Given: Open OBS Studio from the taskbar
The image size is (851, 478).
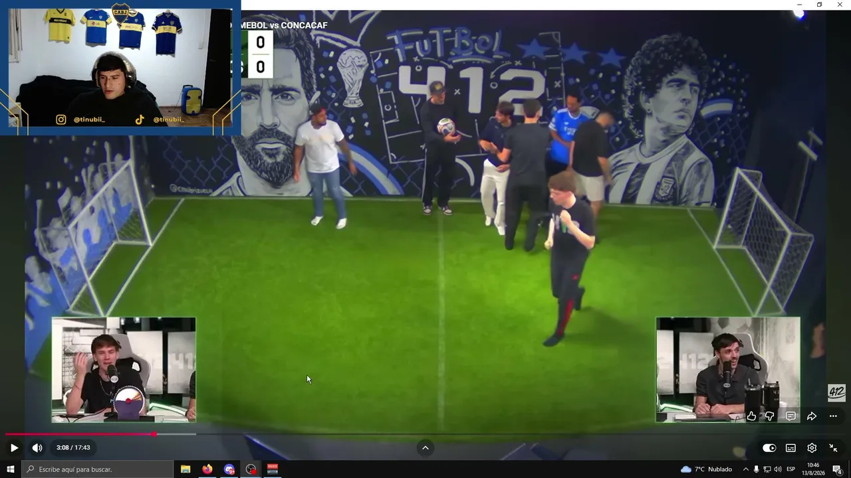Looking at the screenshot, I should tap(251, 469).
